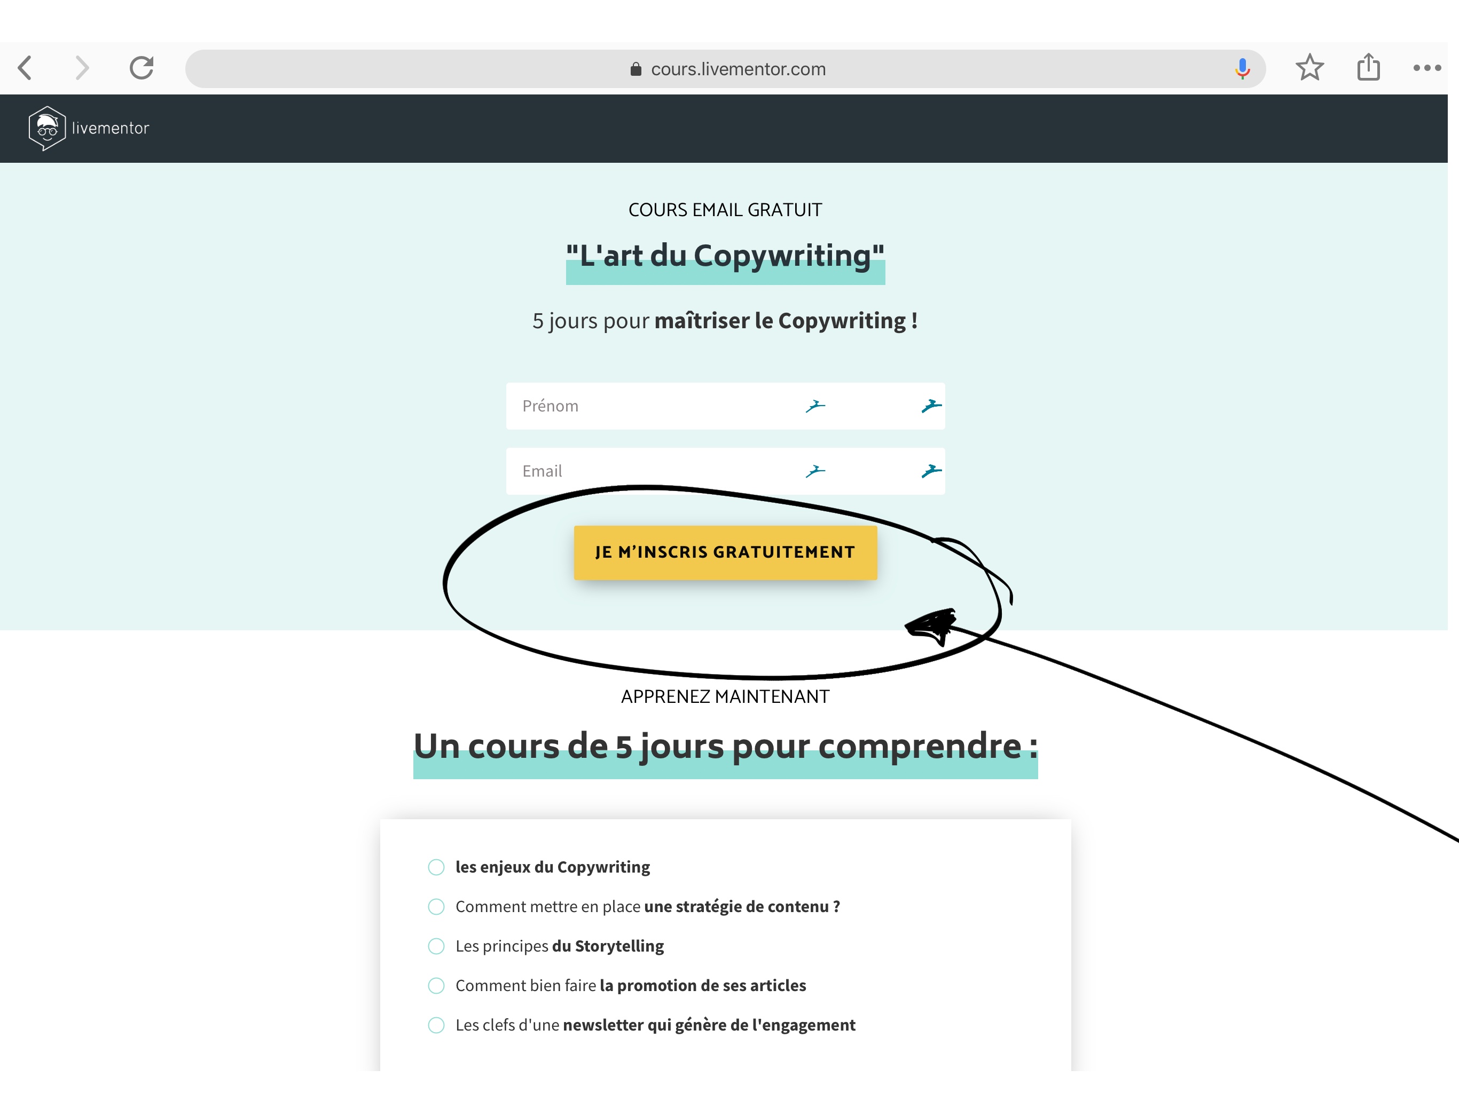
Task: Tap the browser back arrow
Action: [x=25, y=67]
